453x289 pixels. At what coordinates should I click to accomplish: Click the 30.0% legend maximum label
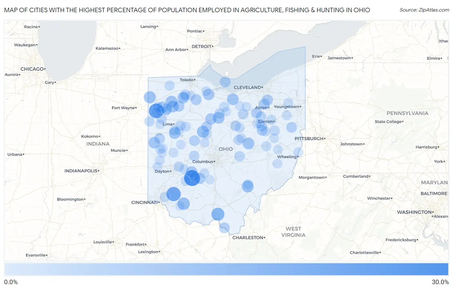pos(440,282)
